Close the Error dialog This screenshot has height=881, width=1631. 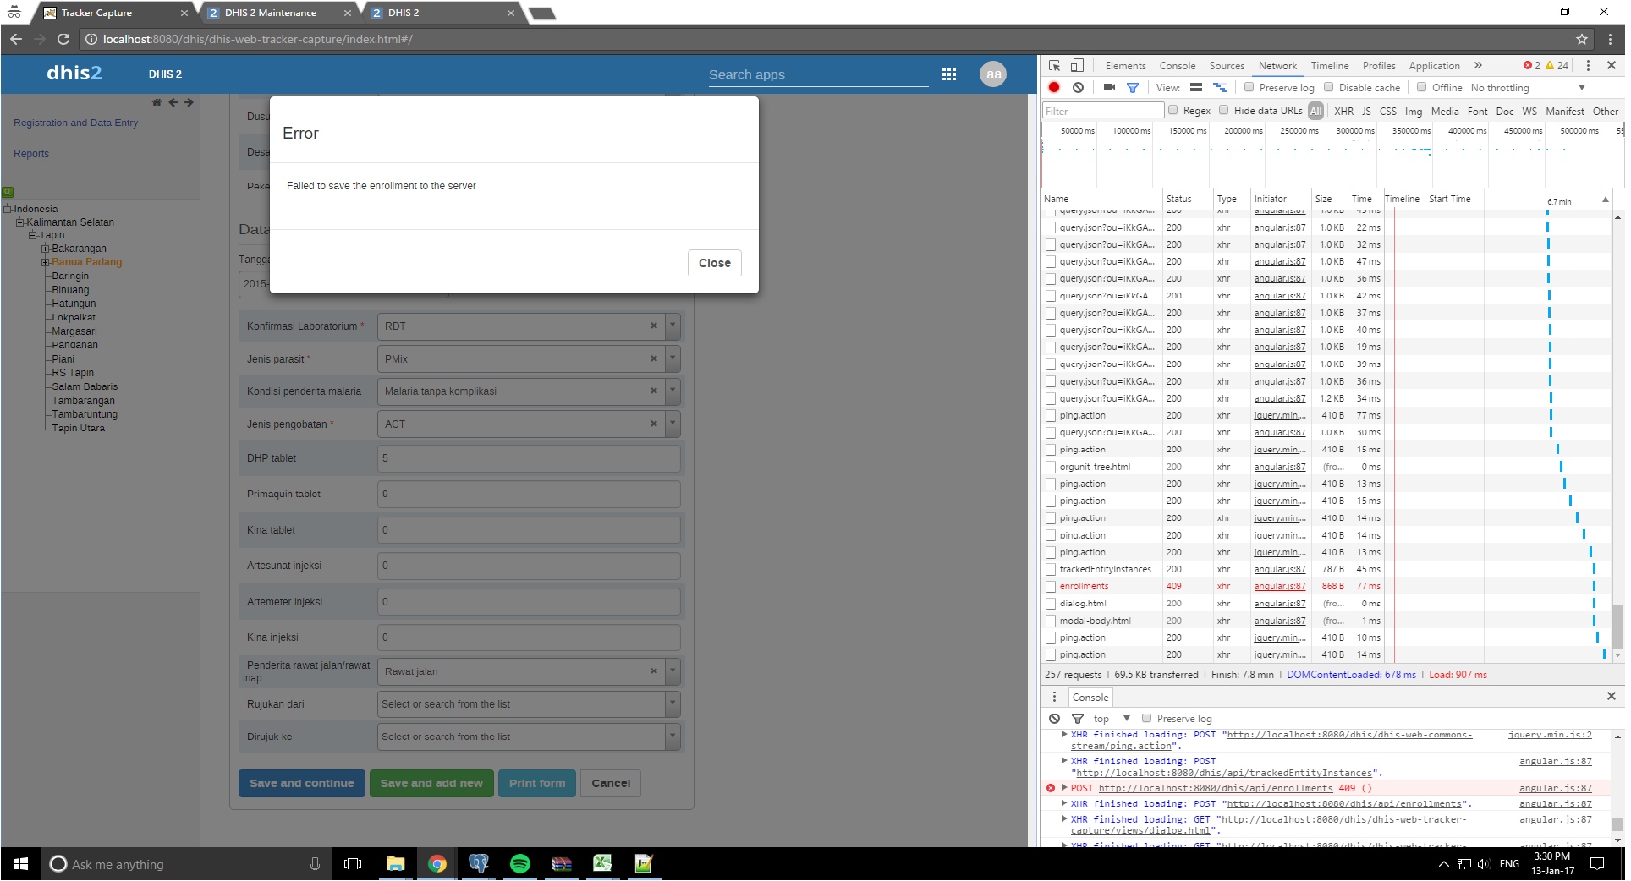(x=714, y=263)
